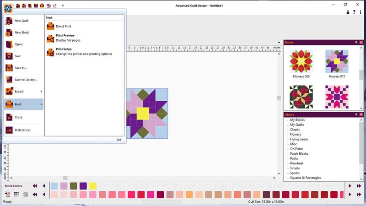This screenshot has height=206, width=366.
Task: Click the lock icon in top right
Action: [347, 12]
